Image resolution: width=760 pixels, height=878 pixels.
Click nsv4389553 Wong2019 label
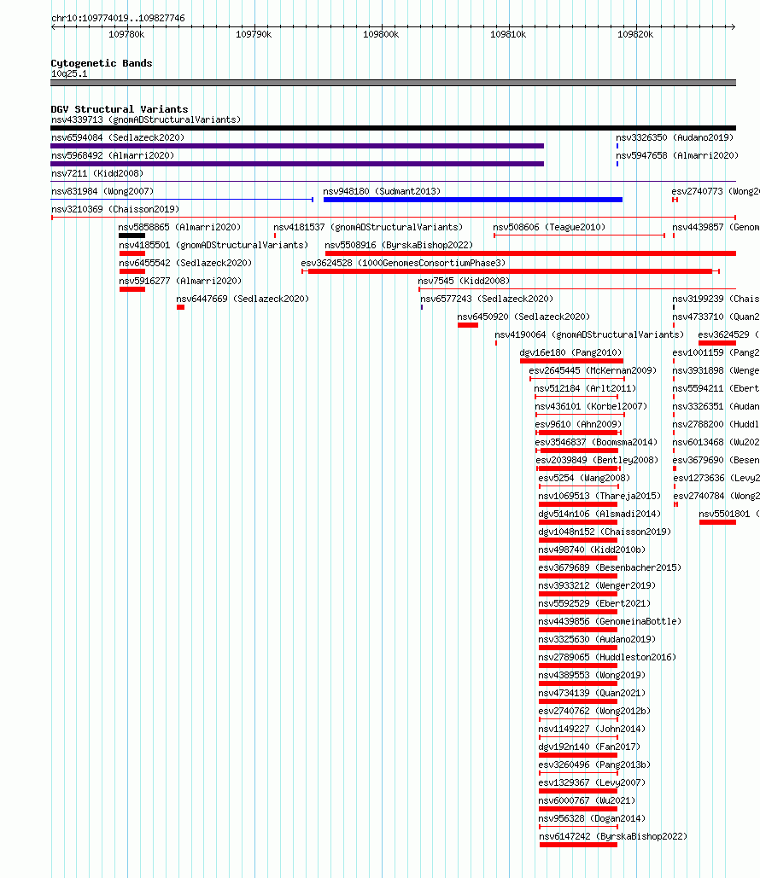click(x=592, y=675)
